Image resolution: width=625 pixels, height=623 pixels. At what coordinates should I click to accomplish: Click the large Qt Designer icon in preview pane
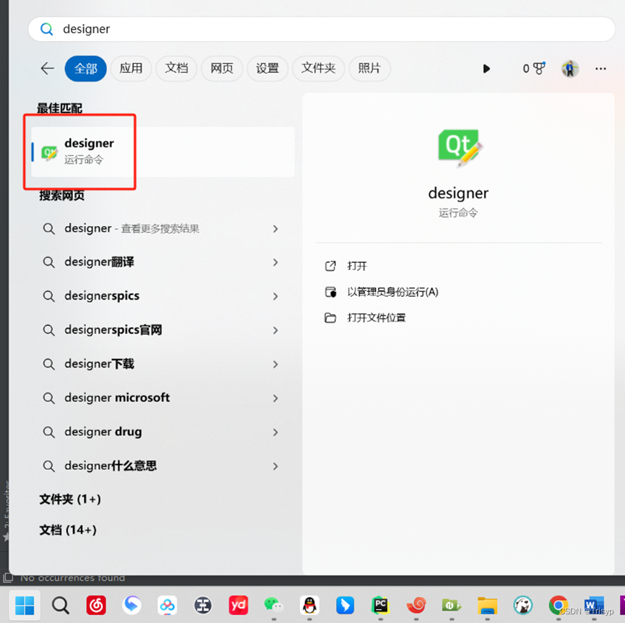coord(460,148)
